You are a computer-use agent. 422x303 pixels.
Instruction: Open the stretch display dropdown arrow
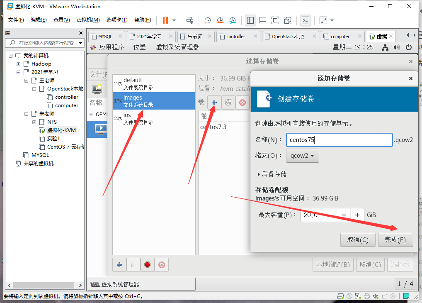click(x=332, y=20)
